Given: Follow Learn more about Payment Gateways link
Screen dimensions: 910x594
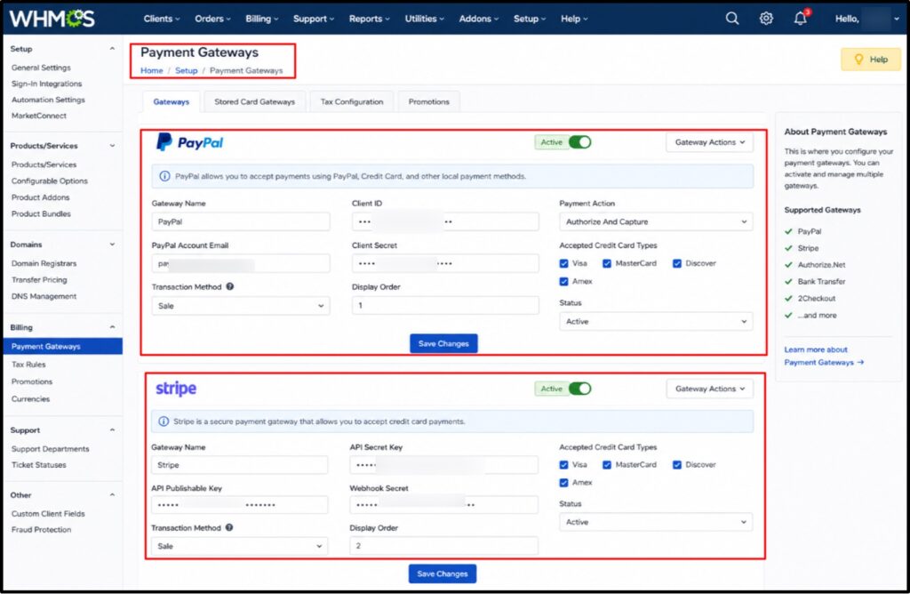Looking at the screenshot, I should click(824, 356).
